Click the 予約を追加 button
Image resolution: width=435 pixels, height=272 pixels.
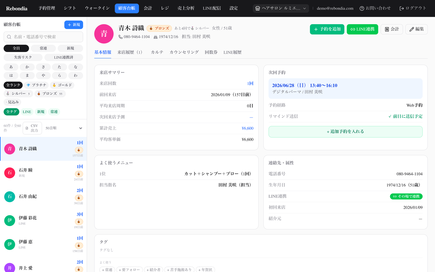click(x=327, y=29)
